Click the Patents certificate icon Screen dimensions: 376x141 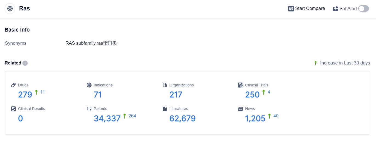tap(89, 109)
